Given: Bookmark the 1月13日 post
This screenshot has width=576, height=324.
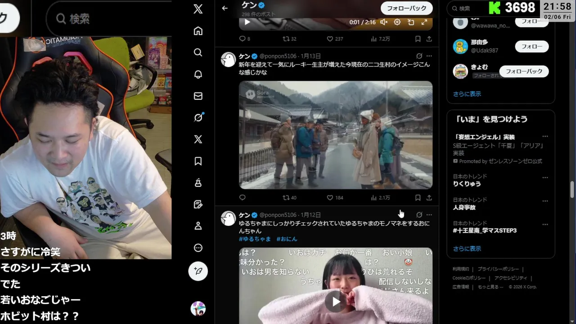Looking at the screenshot, I should click(418, 198).
